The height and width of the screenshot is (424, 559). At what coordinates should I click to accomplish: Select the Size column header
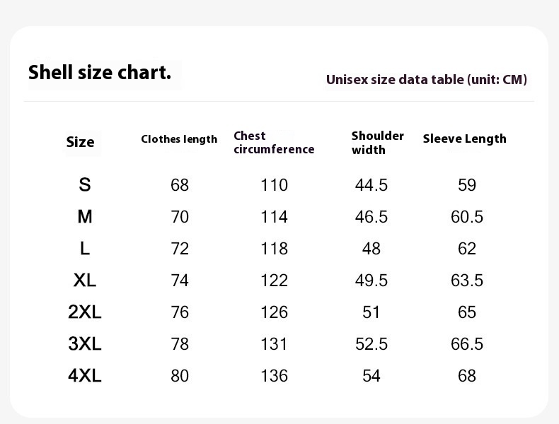pyautogui.click(x=80, y=142)
